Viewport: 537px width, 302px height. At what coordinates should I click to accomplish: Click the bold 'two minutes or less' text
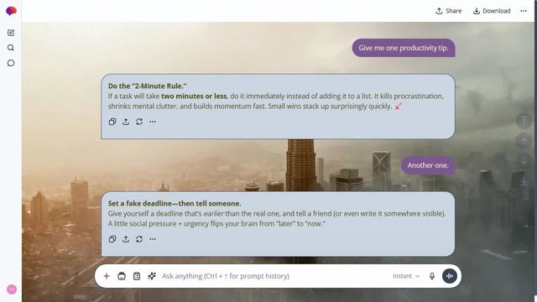click(194, 96)
